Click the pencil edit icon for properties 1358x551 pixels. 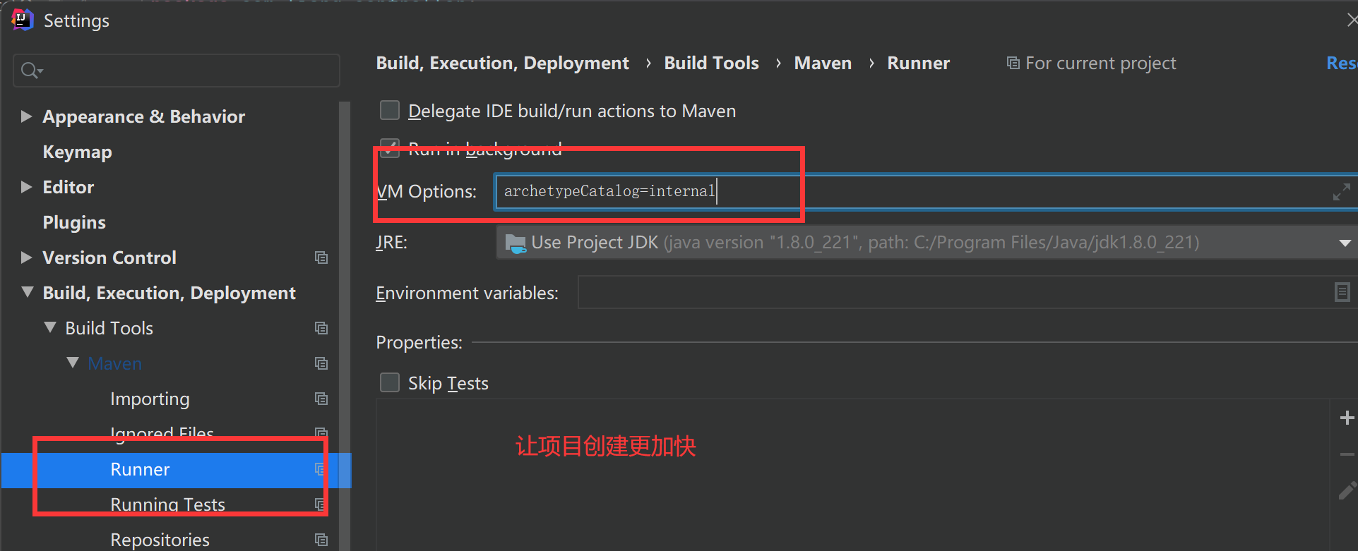1347,490
